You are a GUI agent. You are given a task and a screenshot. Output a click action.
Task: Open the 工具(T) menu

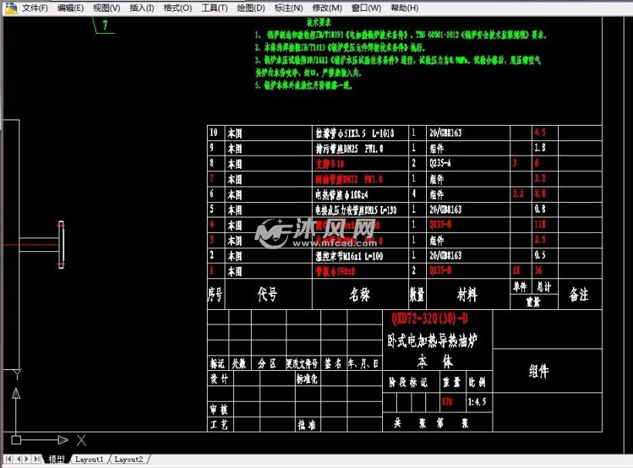(214, 8)
